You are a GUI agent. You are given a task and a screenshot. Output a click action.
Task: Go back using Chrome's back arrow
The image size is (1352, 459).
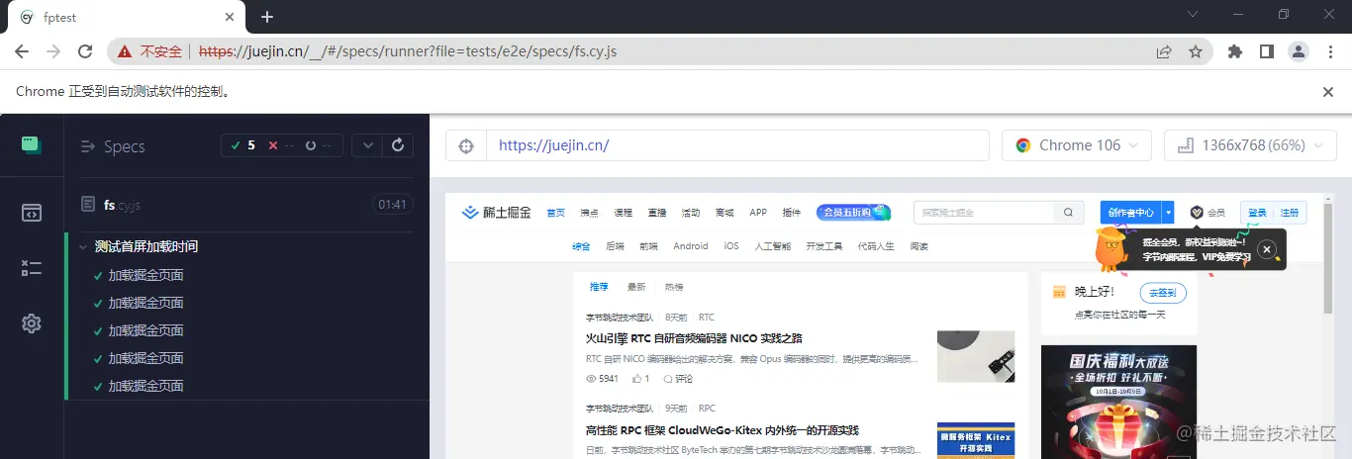pyautogui.click(x=22, y=51)
